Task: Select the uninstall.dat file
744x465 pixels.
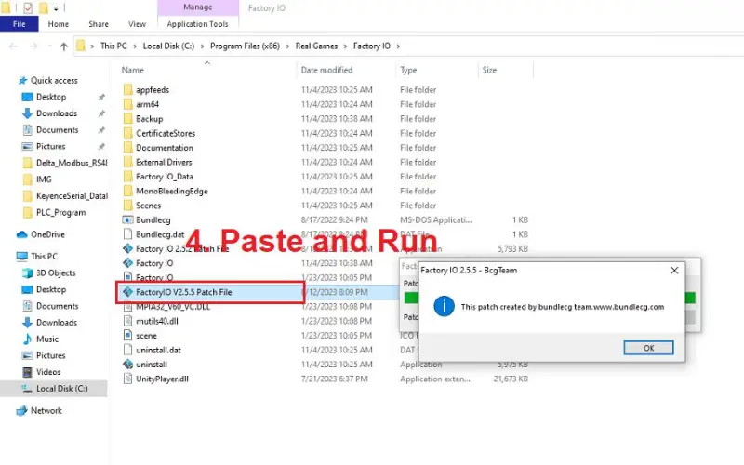Action: click(158, 351)
